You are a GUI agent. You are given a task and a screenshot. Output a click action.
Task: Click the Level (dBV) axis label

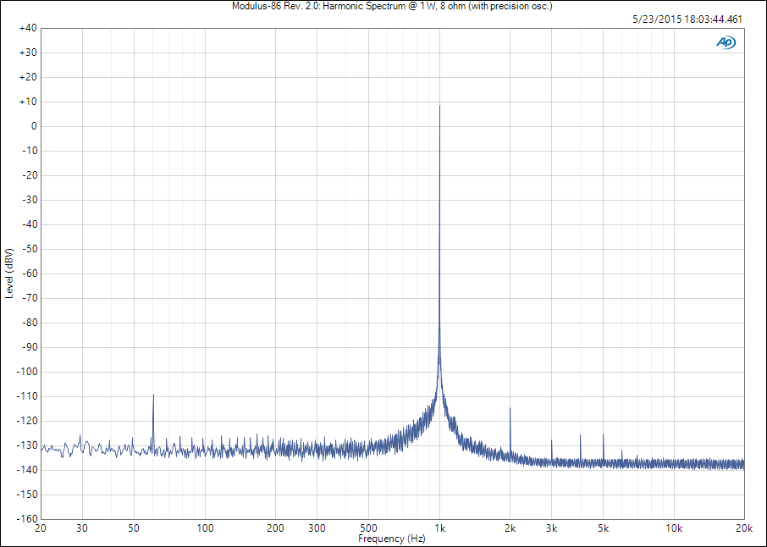pyautogui.click(x=9, y=273)
